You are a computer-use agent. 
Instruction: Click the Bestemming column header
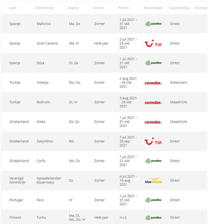click(44, 8)
